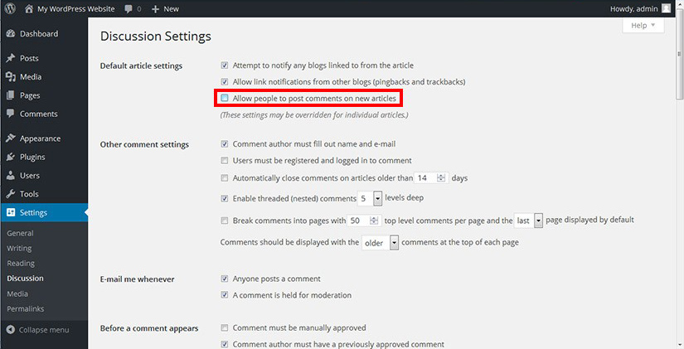Image resolution: width=684 pixels, height=349 pixels.
Task: Click the days-old number field
Action: click(x=425, y=178)
